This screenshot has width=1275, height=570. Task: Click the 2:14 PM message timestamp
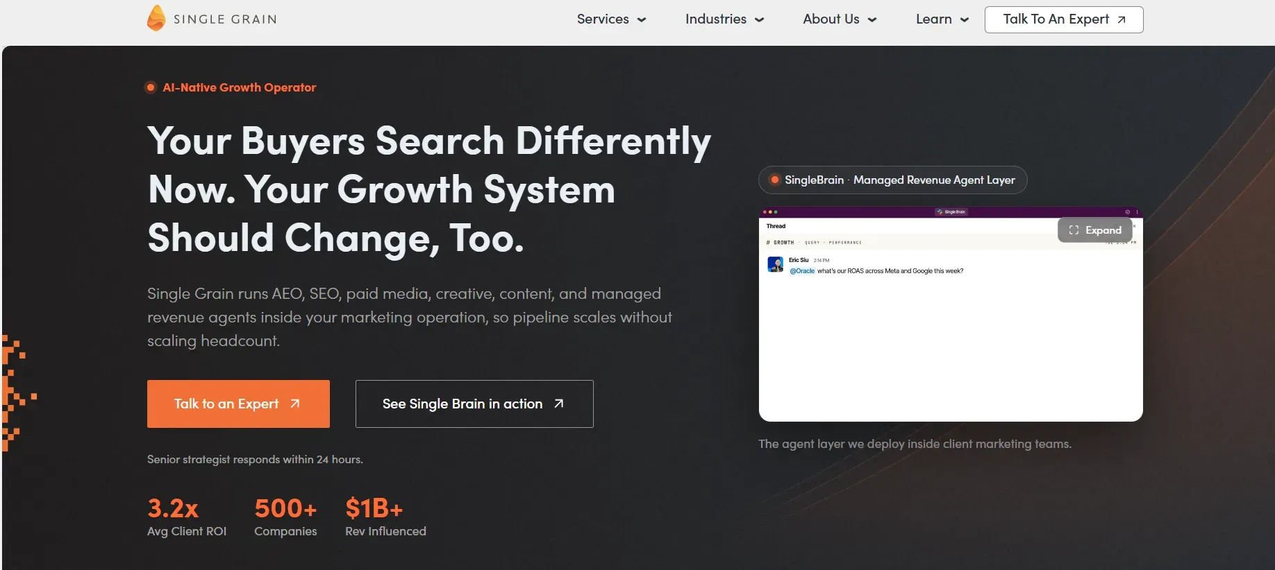pyautogui.click(x=822, y=261)
